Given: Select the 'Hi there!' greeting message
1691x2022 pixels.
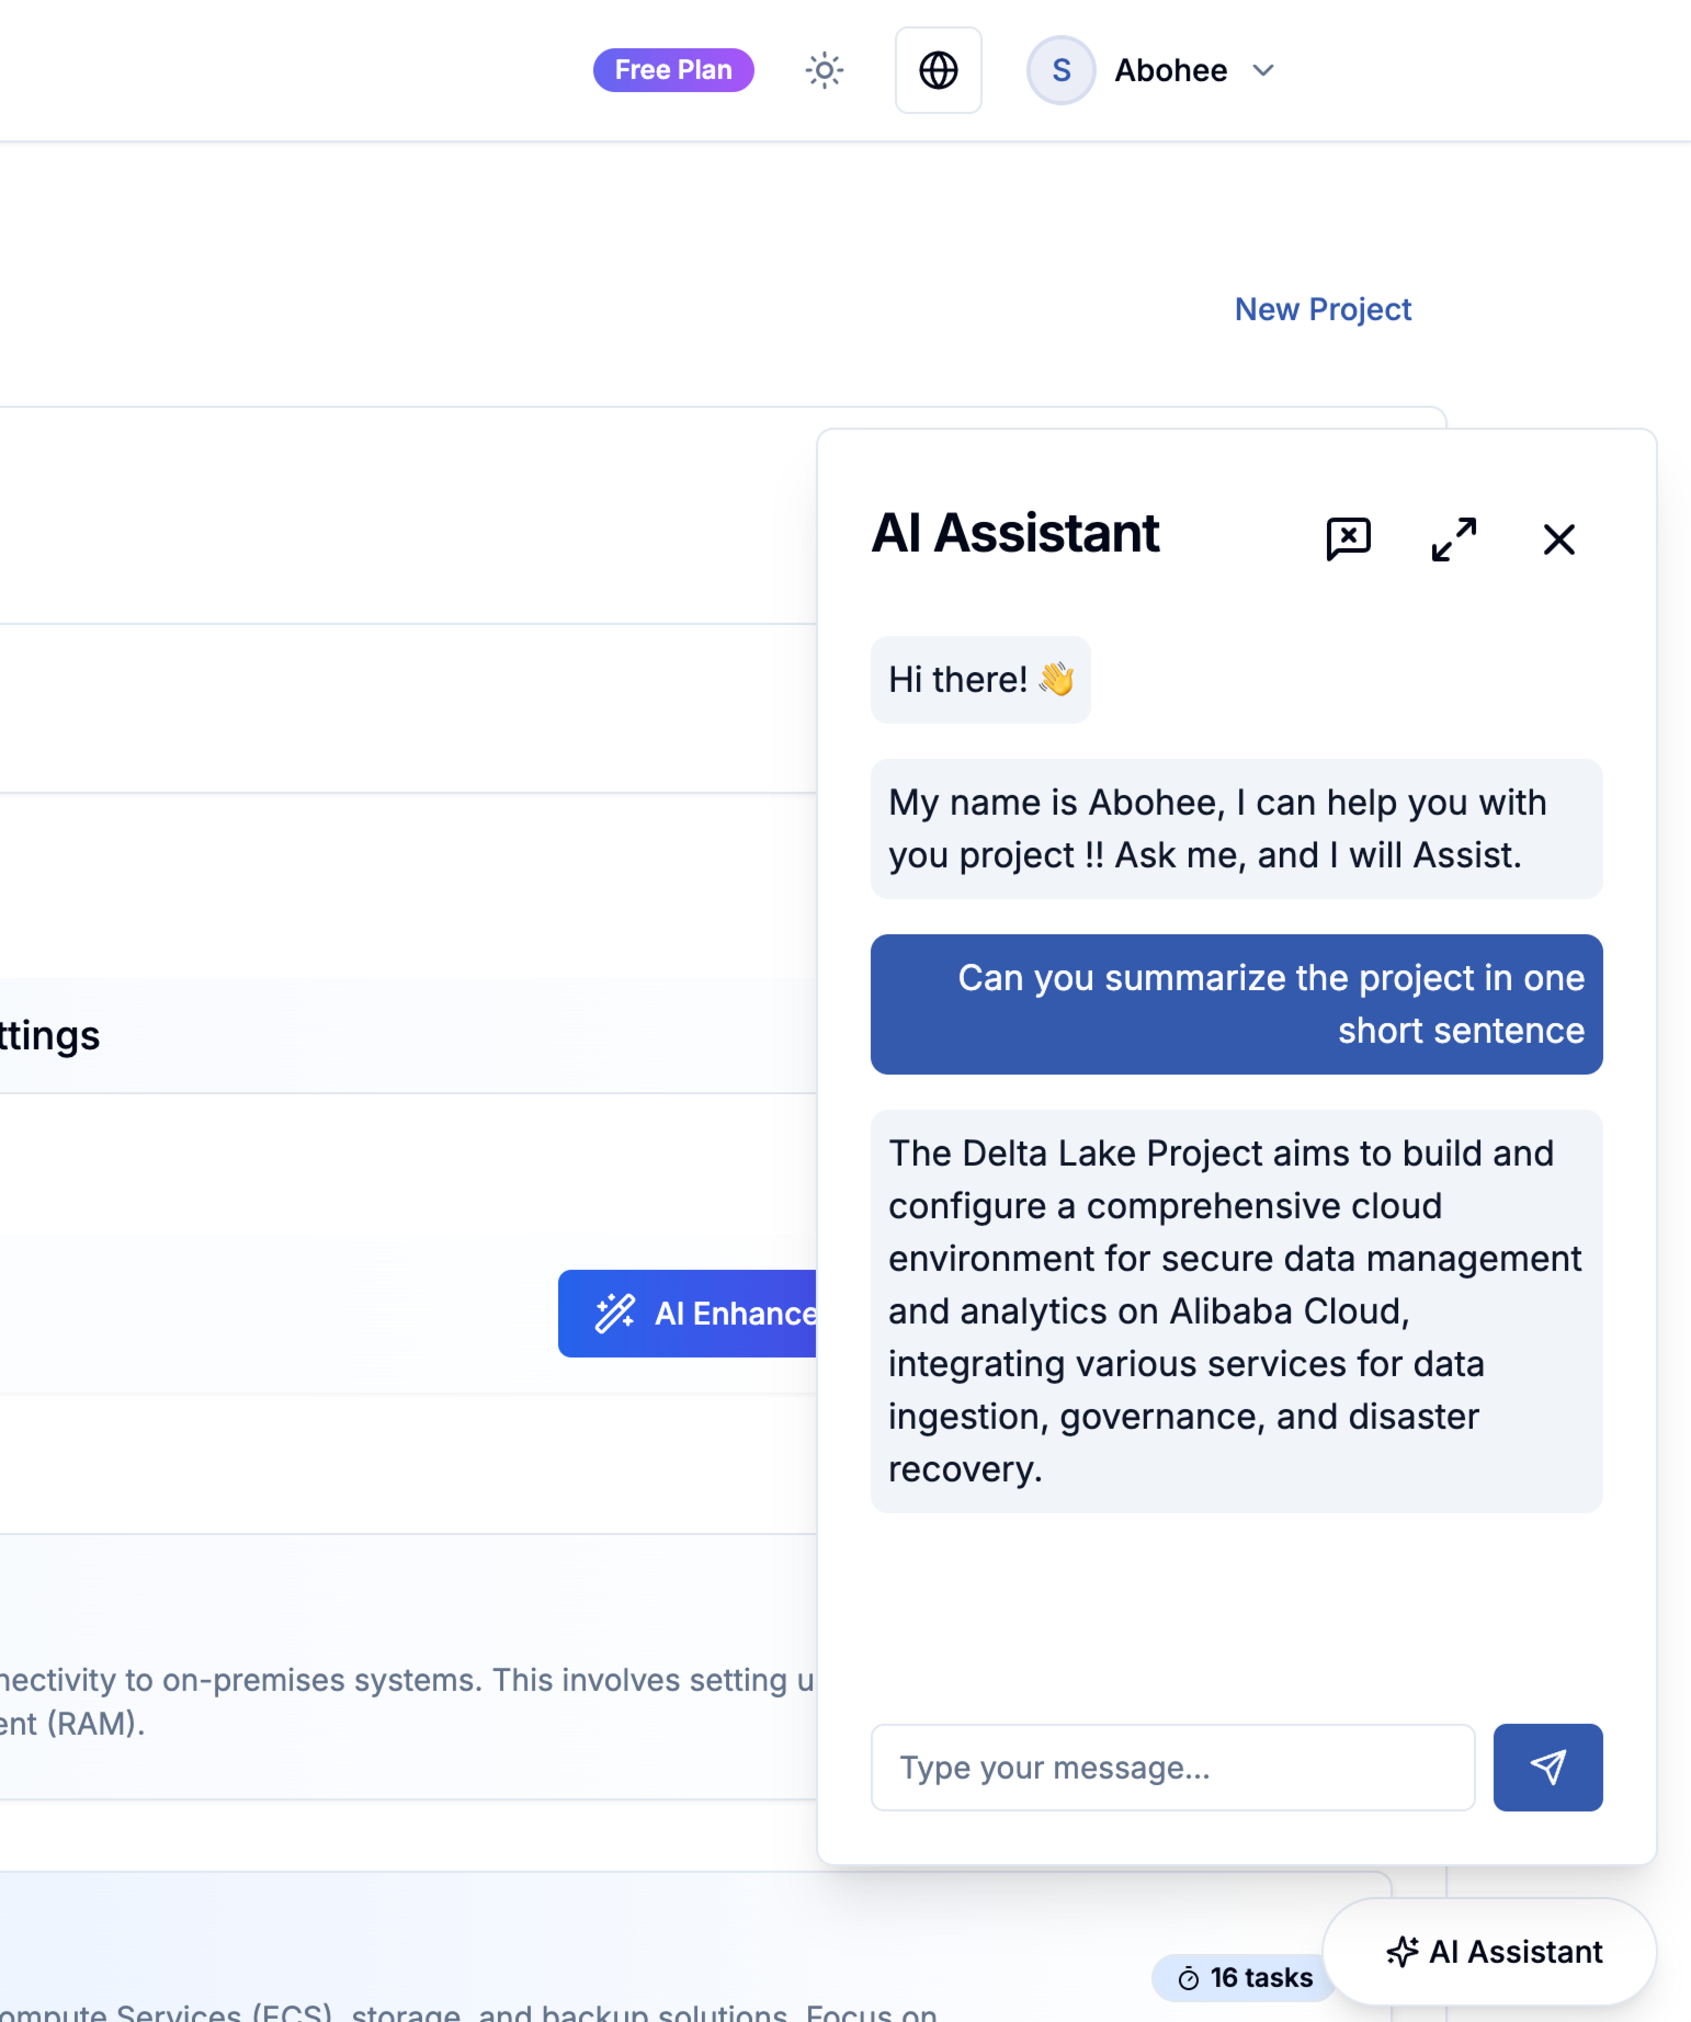Looking at the screenshot, I should tap(980, 680).
